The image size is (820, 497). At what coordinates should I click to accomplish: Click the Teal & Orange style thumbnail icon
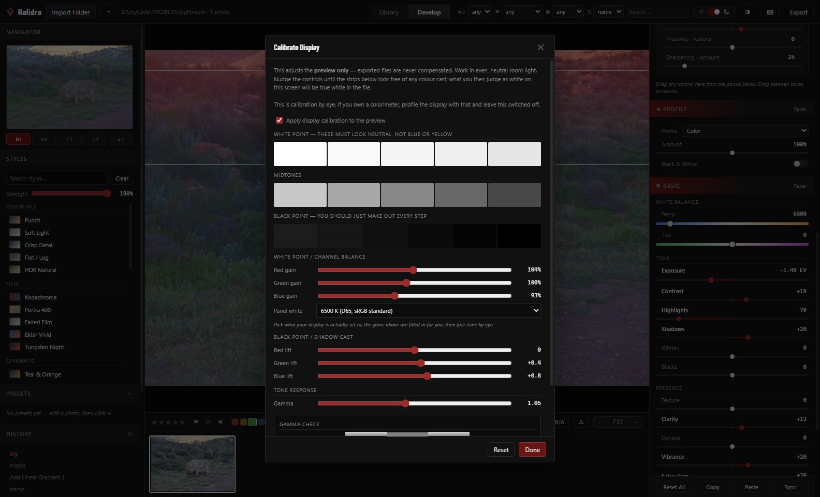(15, 374)
